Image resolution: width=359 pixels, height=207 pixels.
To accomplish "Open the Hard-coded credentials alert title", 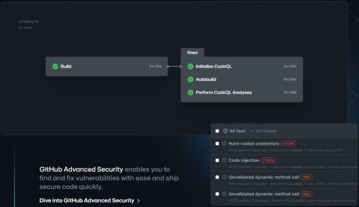I will click(254, 143).
